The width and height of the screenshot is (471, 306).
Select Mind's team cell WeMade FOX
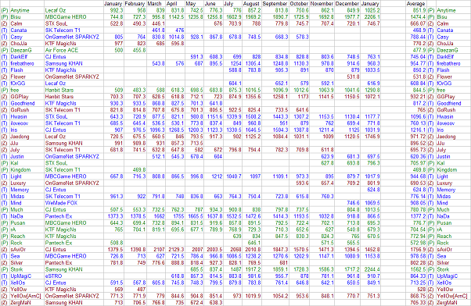coord(61,203)
